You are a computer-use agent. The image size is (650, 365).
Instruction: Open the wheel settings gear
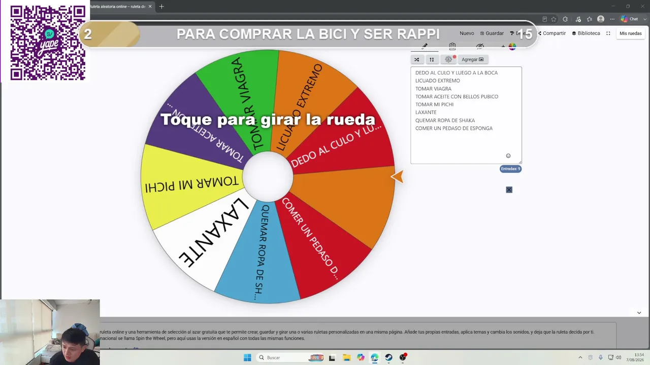(448, 59)
